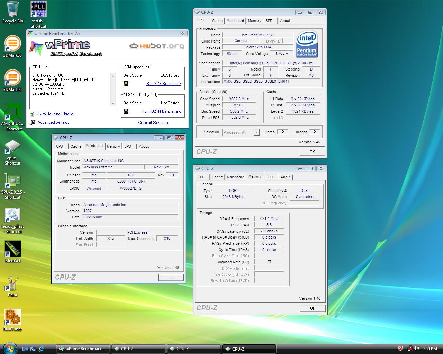Open About tab in top CPU-Z window
Screen dimensions: 443x354
tap(285, 21)
